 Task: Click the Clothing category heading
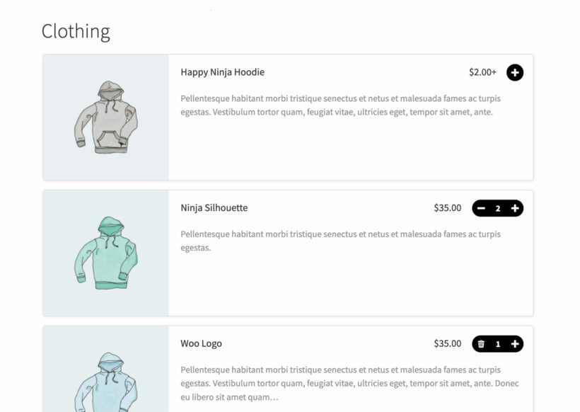coord(76,31)
